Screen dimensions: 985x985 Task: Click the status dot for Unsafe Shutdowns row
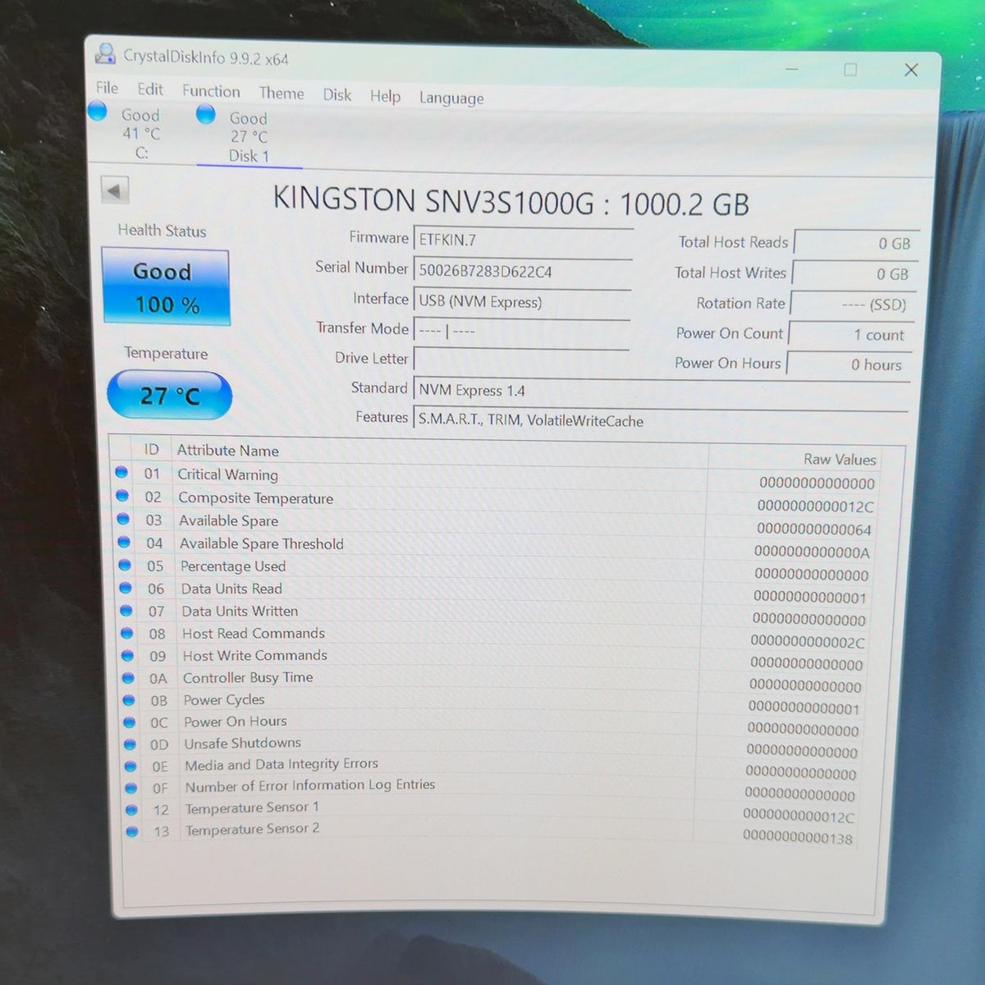point(130,744)
